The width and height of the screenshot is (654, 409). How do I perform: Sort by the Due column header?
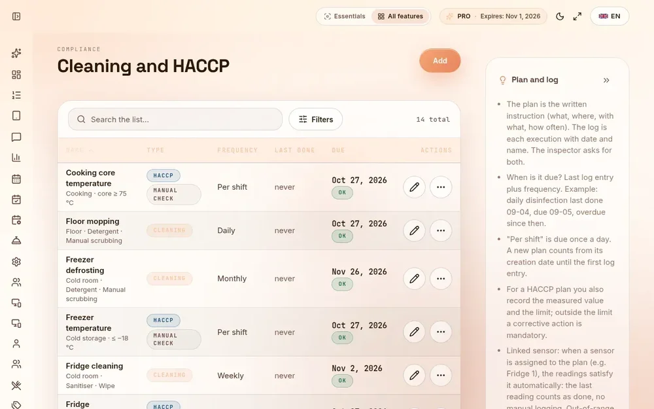(338, 151)
